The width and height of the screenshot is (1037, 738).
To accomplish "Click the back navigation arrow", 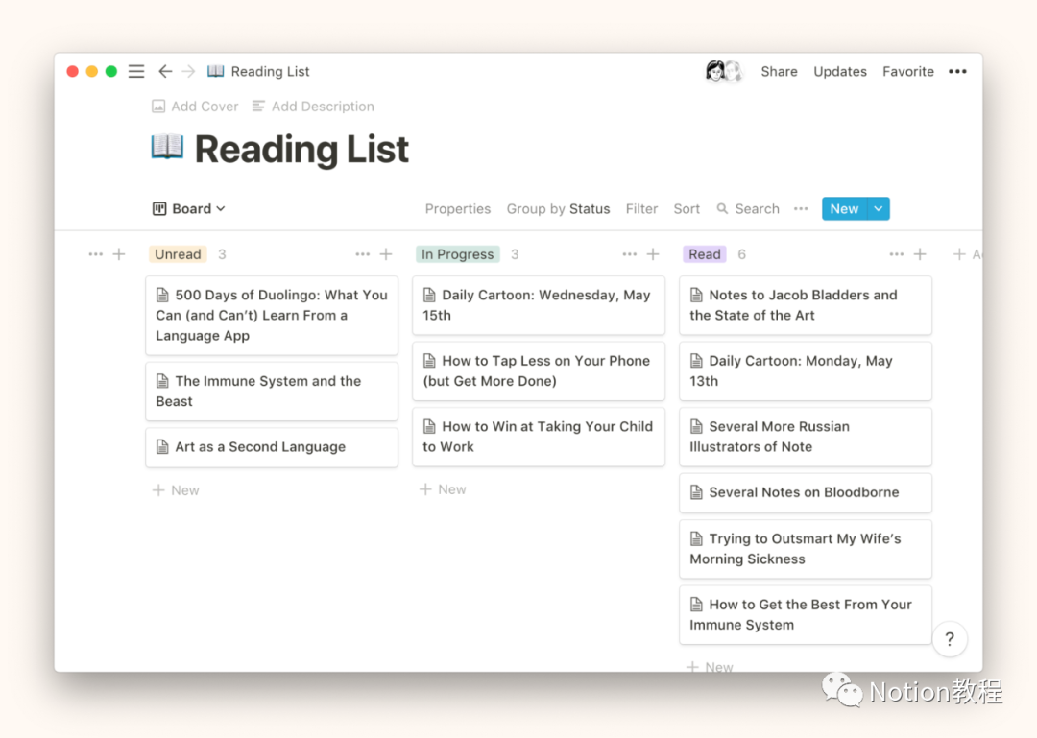I will tap(165, 72).
